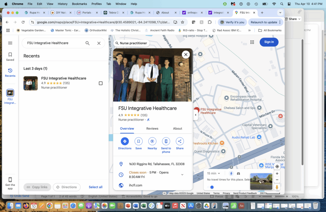
Task: Click the Verify it's you button
Action: click(232, 22)
